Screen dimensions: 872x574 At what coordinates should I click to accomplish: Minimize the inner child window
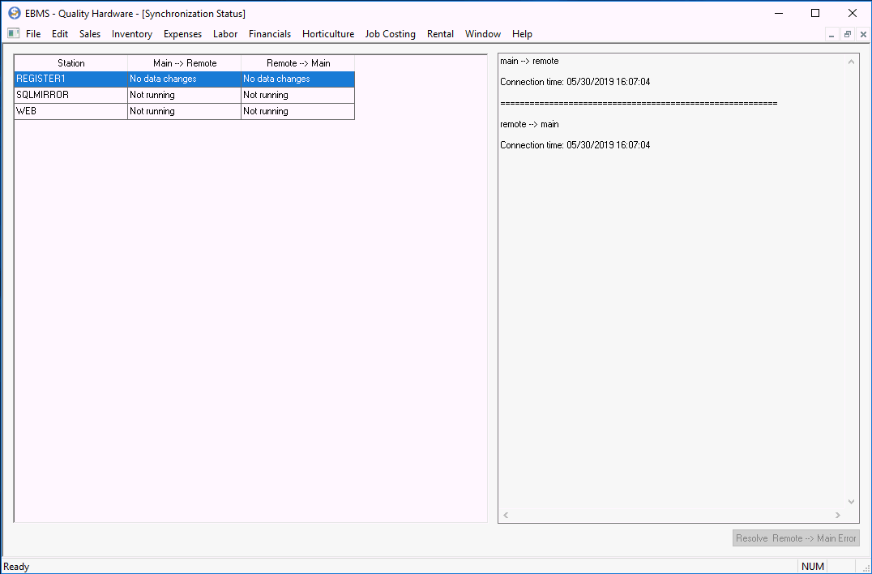click(x=832, y=34)
